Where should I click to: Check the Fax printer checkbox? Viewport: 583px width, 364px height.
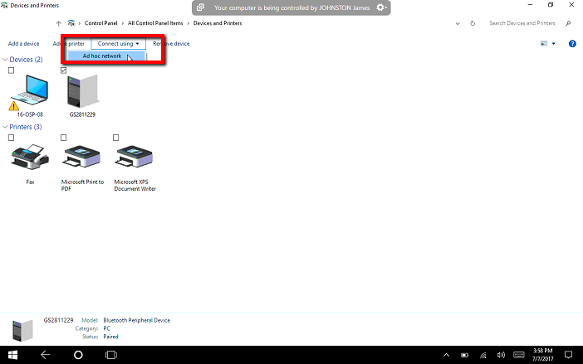(11, 138)
